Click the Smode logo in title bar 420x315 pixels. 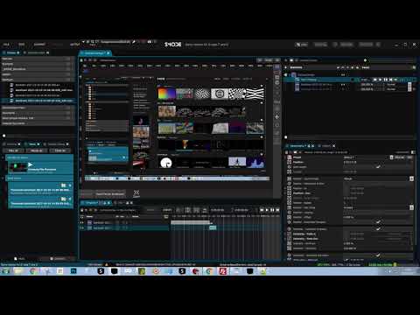coord(172,45)
